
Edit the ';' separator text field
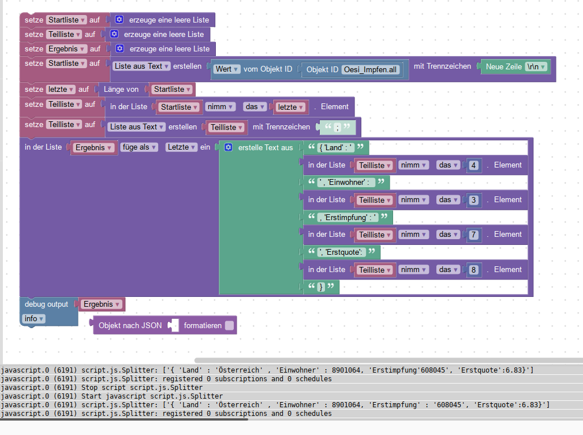click(x=338, y=128)
